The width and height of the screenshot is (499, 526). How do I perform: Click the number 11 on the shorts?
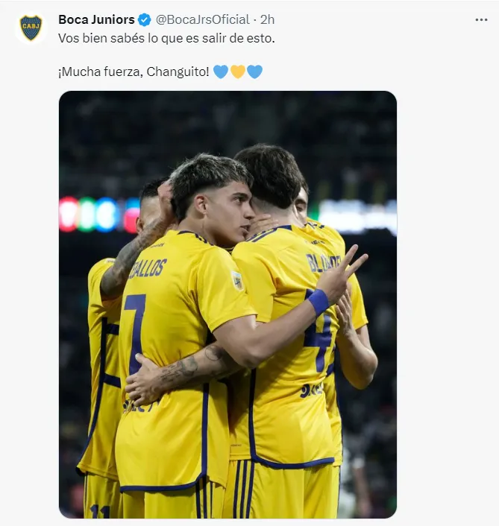tap(100, 511)
